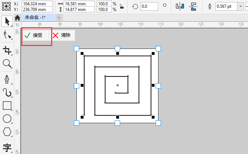The width and height of the screenshot is (248, 154).
Task: Select the Polygon tool
Action: click(7, 132)
